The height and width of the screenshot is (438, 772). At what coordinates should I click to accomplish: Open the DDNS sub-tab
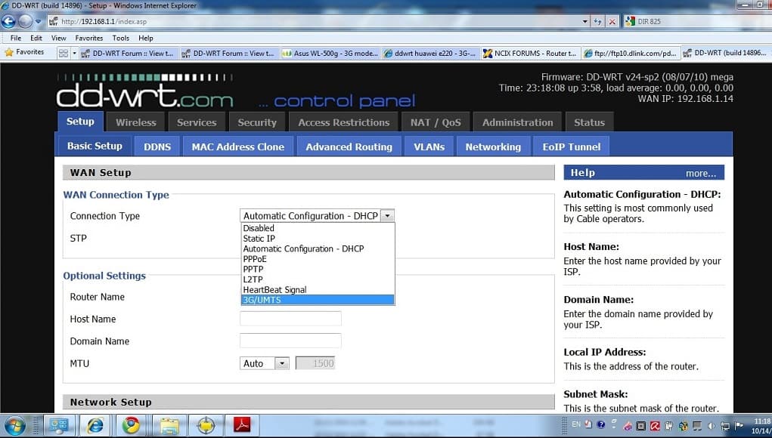point(157,147)
